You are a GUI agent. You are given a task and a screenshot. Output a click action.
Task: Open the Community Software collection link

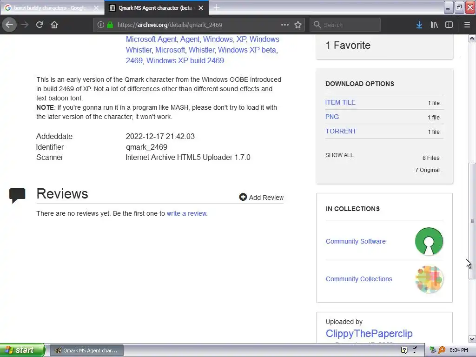356,241
